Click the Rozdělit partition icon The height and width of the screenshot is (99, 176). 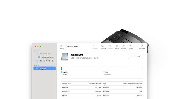tap(110, 46)
